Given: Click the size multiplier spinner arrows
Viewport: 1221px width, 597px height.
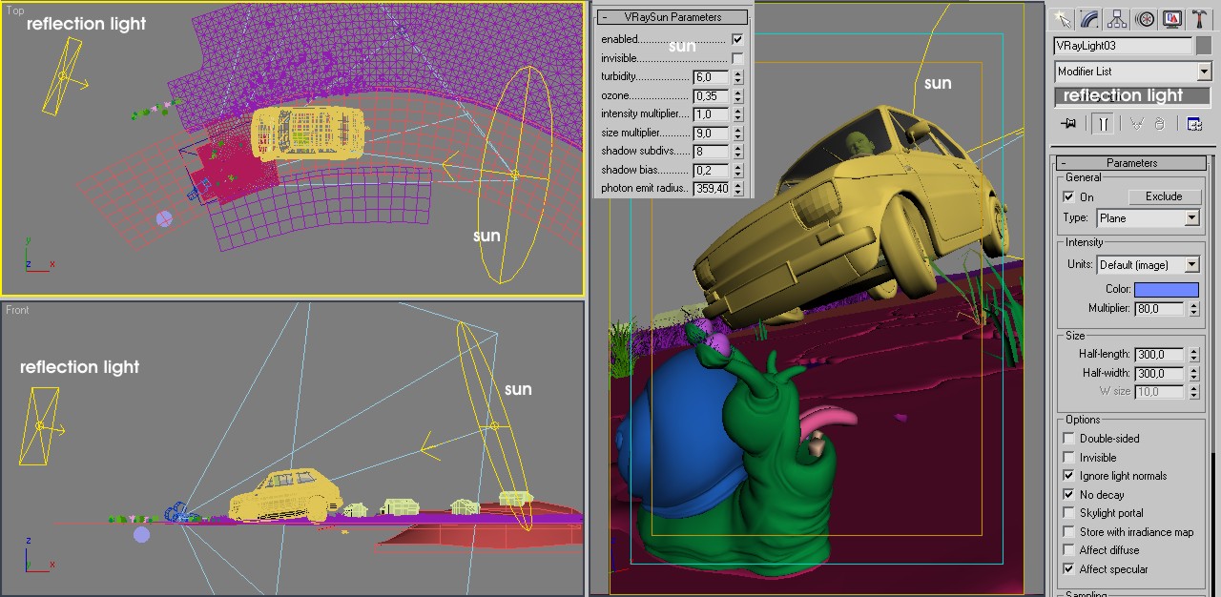Looking at the screenshot, I should (737, 134).
